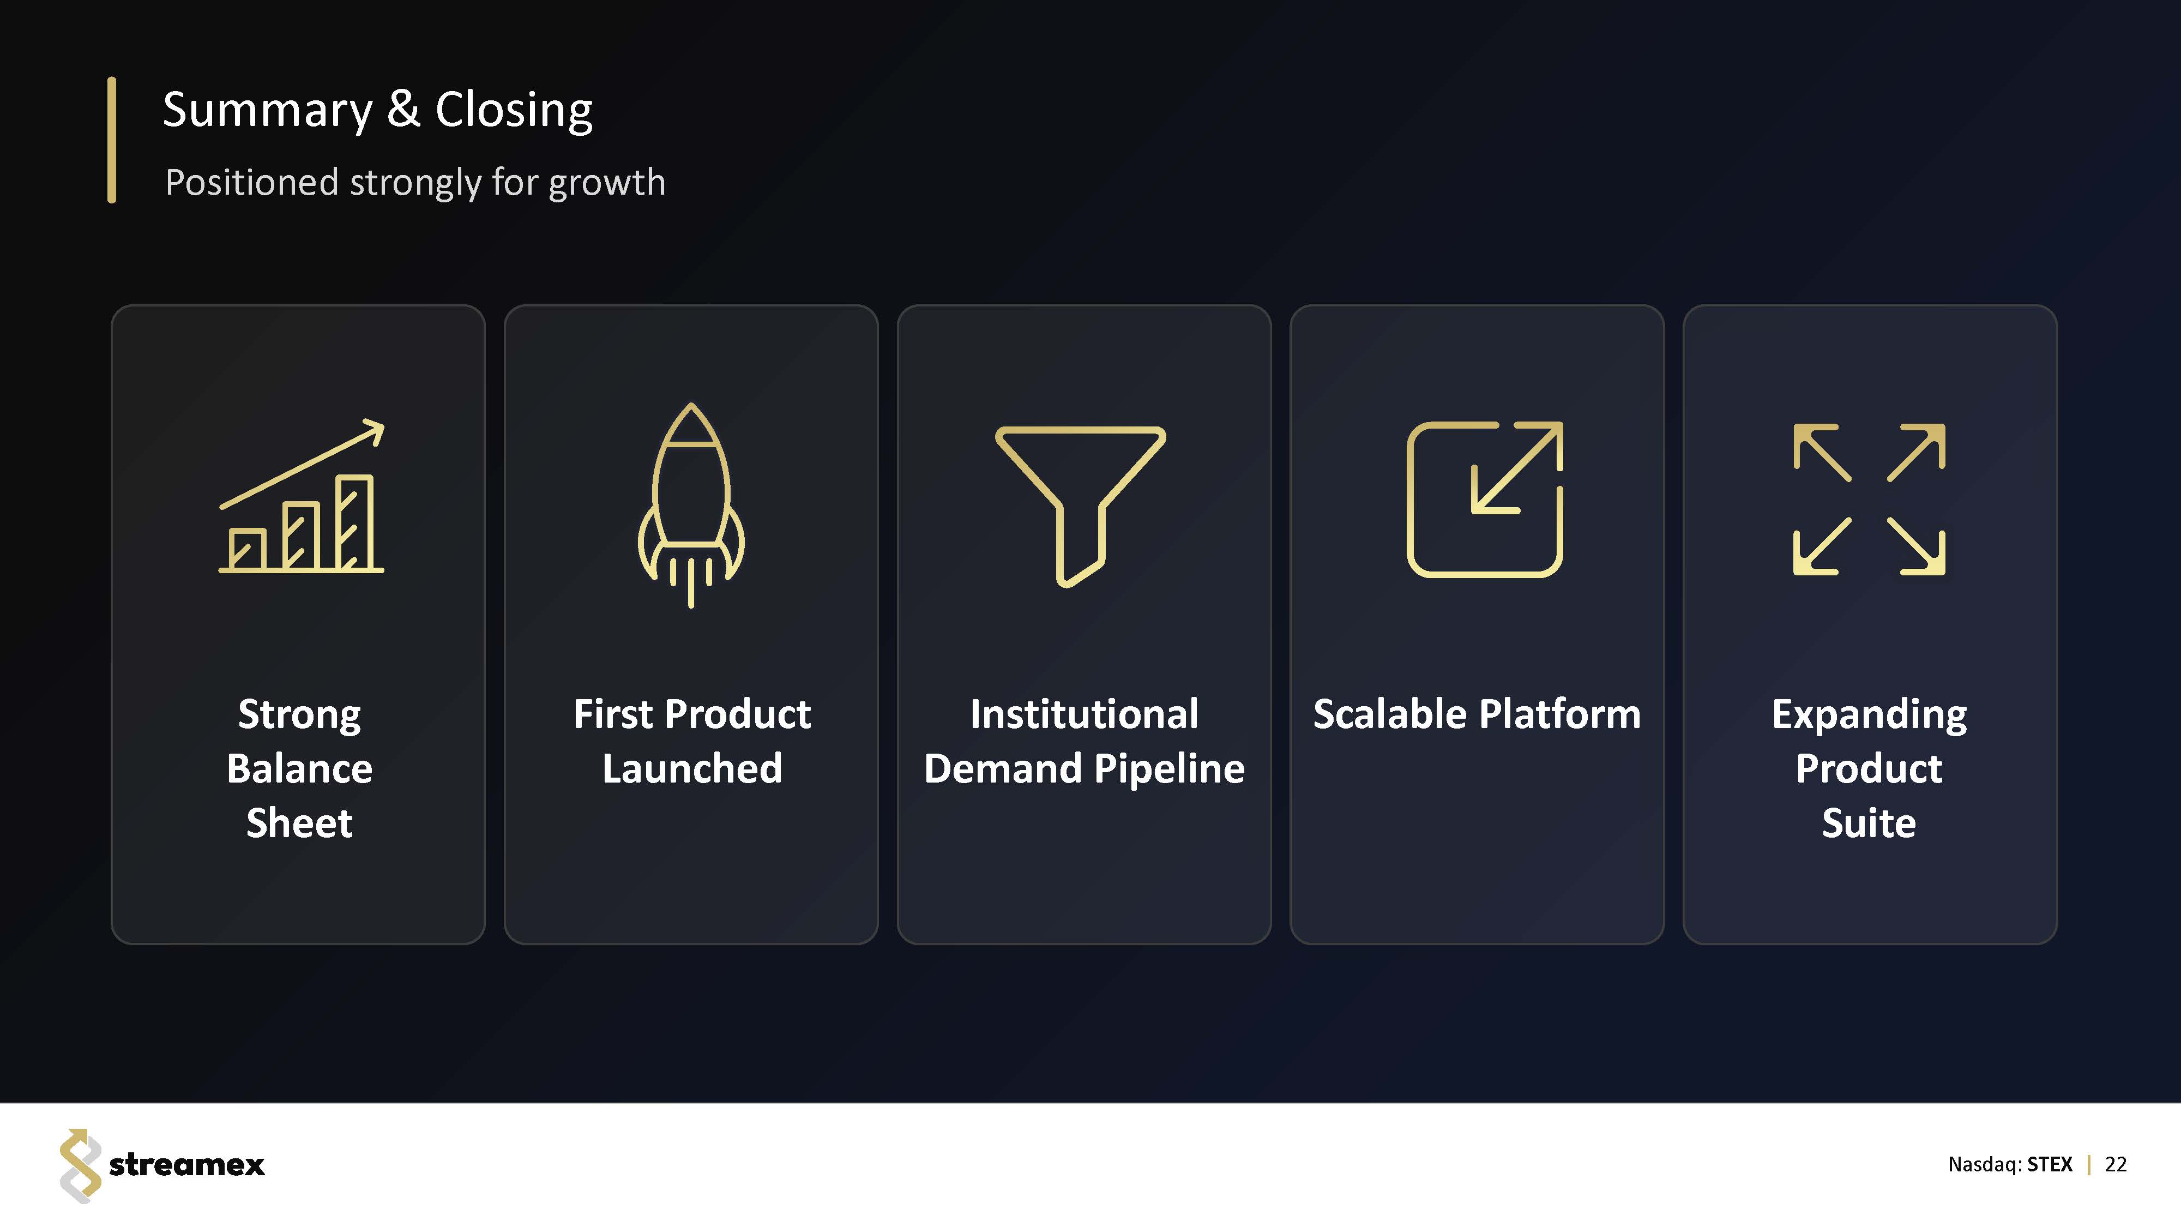Image resolution: width=2181 pixels, height=1227 pixels.
Task: Click the Summary & Closing heading
Action: [378, 109]
